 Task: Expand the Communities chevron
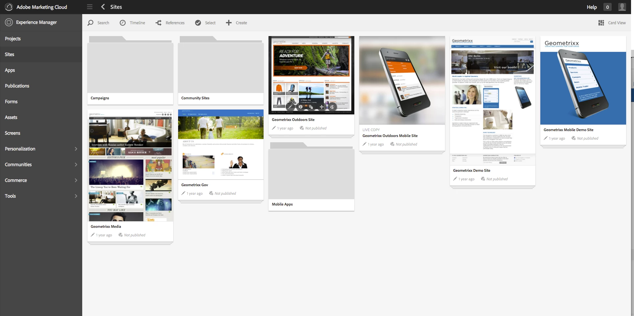click(76, 165)
